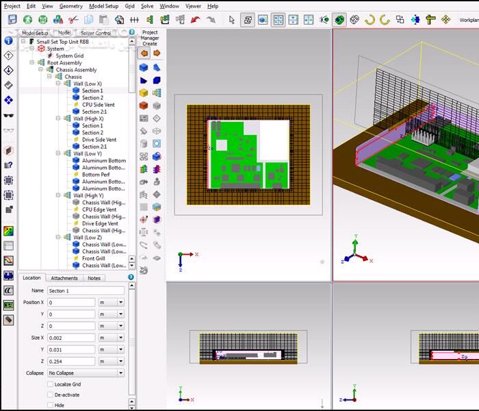Viewport: 479px width, 411px height.
Task: Enable the Localize Grid checkbox
Action: coord(50,384)
